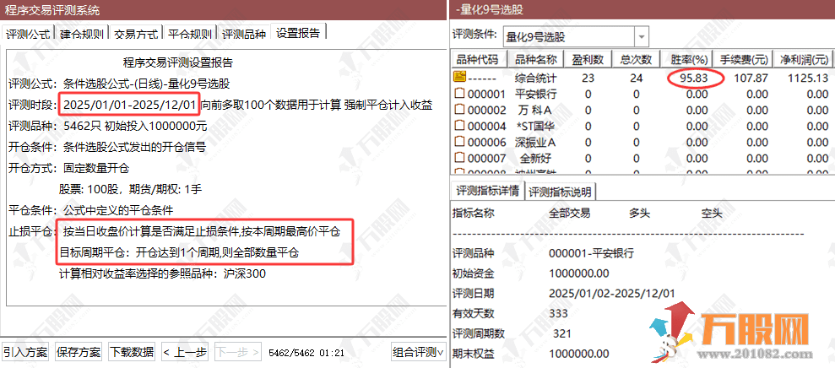
Task: Click the 初始资金 value 1000000.00
Action: 579,273
